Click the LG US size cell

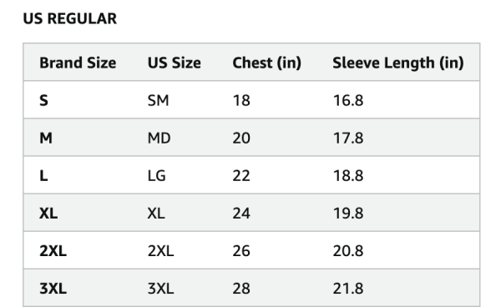pos(157,175)
